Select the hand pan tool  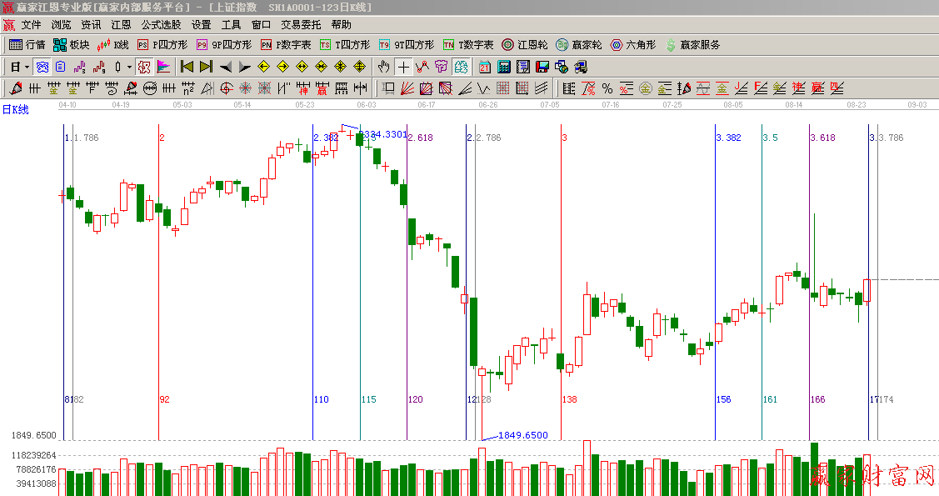[384, 67]
